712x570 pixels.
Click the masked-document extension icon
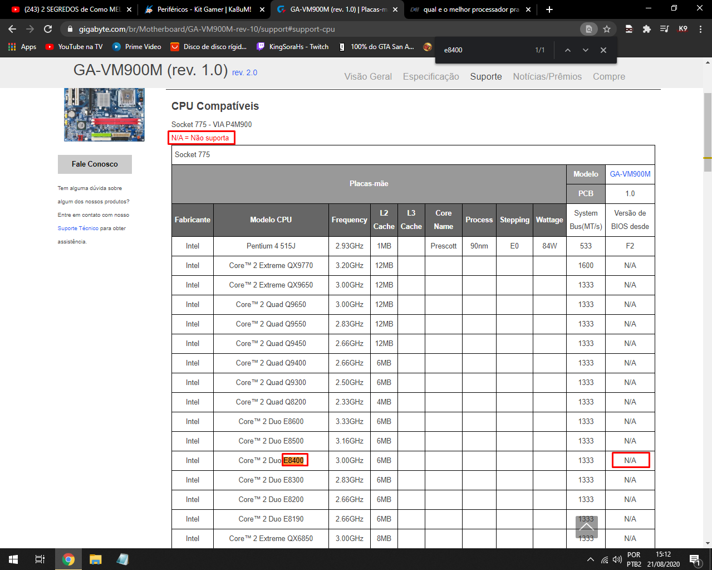[628, 29]
